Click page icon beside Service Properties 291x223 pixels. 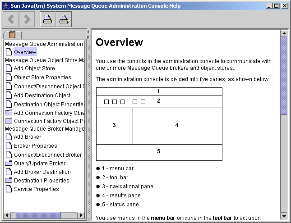point(9,189)
